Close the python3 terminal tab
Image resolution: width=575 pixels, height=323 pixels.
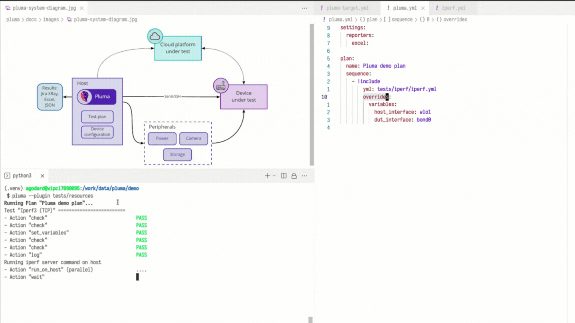tap(42, 176)
